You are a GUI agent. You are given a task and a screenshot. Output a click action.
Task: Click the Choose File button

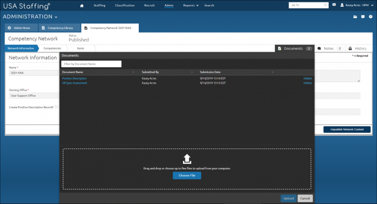187,175
